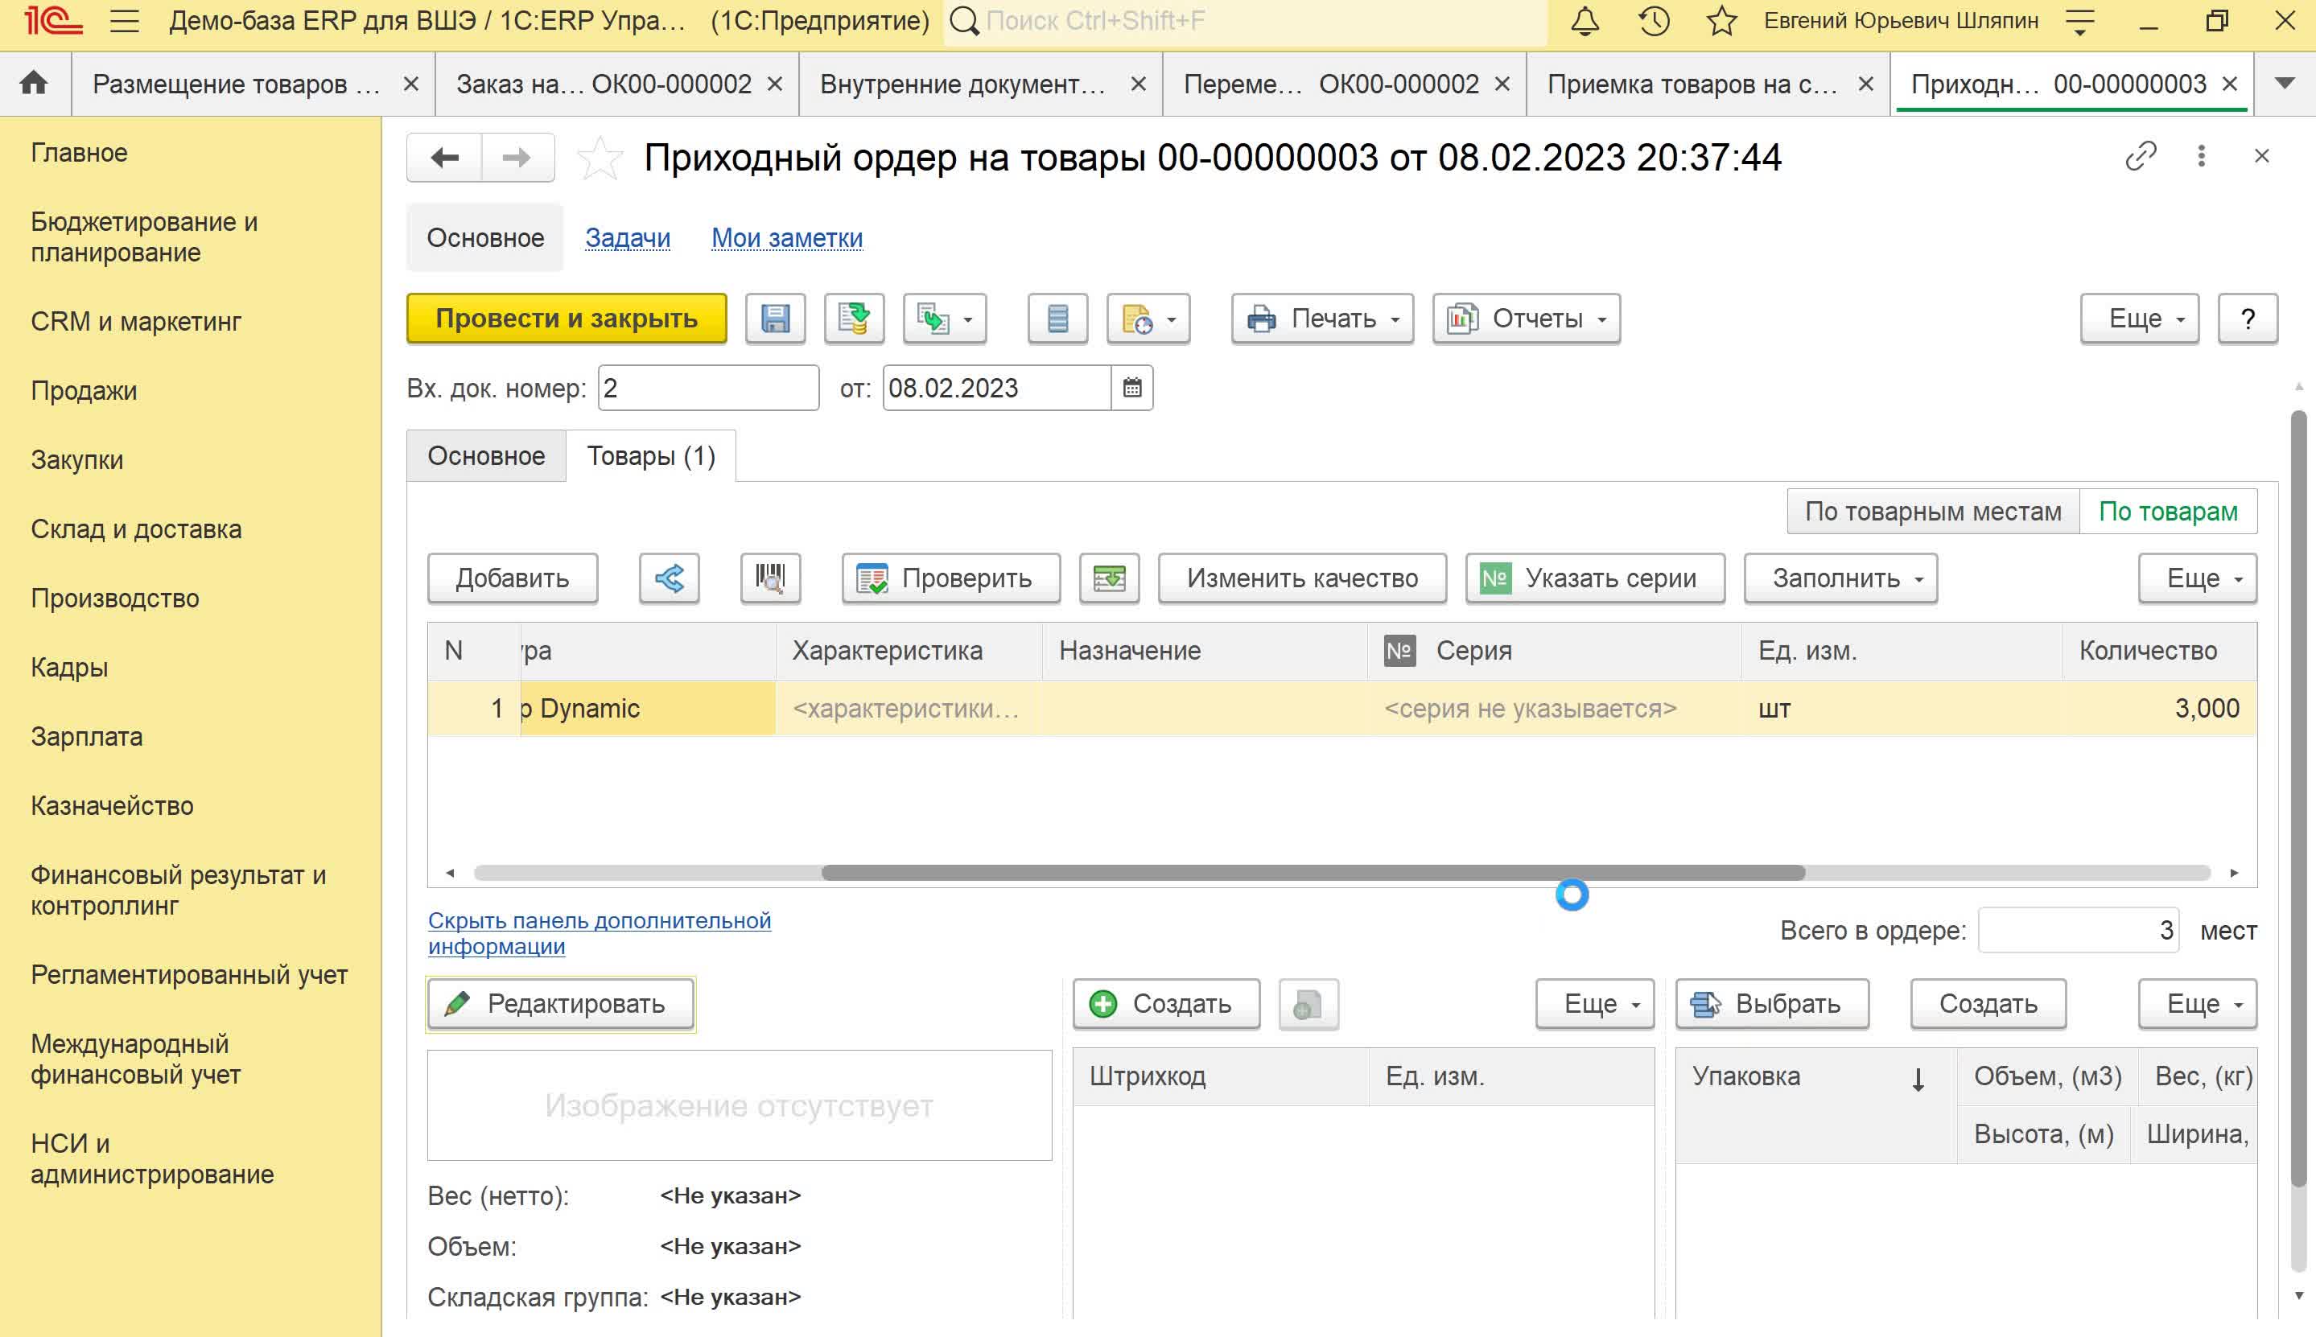
Task: Navigate back with left arrow button
Action: point(444,158)
